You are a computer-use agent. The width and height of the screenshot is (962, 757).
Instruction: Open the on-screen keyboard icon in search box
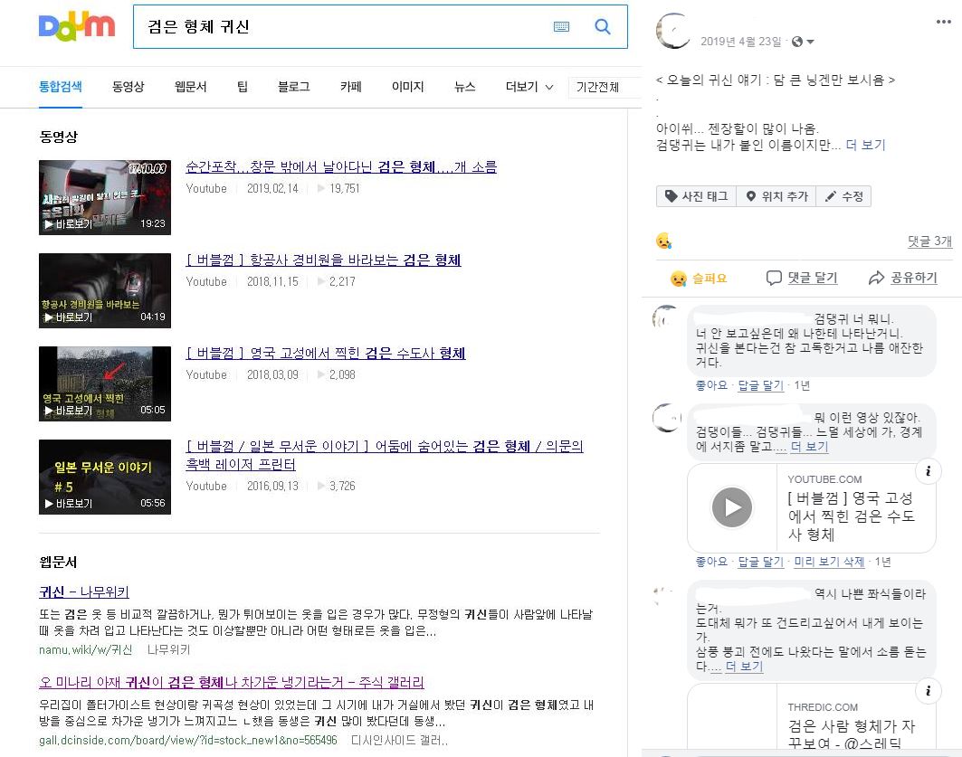[x=561, y=27]
